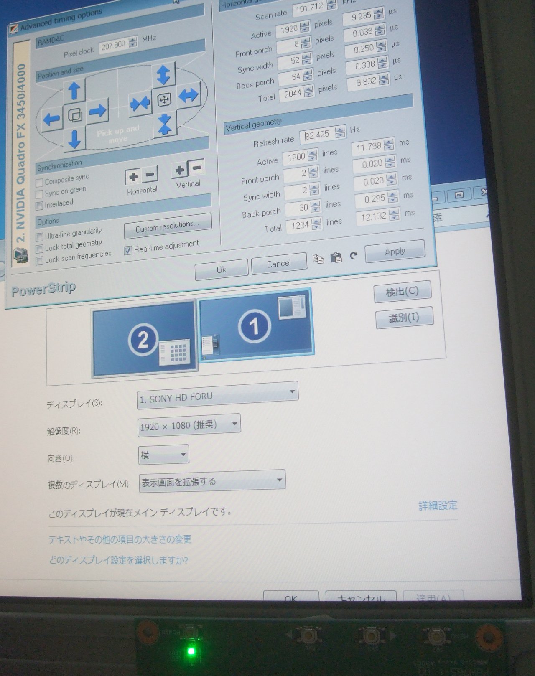Click the Pixel clock value field 207.900

click(x=114, y=45)
